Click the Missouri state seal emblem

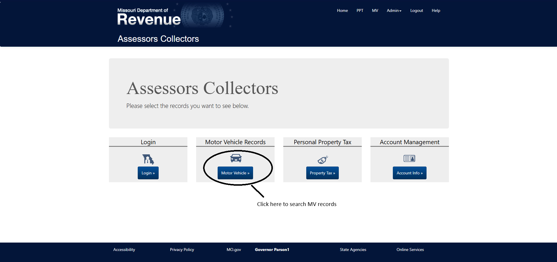[x=203, y=16]
